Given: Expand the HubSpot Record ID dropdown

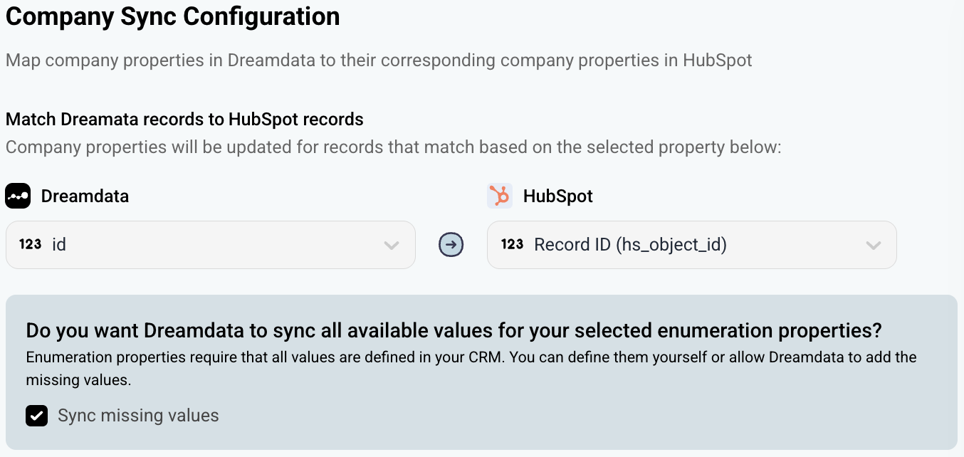Looking at the screenshot, I should tap(691, 245).
